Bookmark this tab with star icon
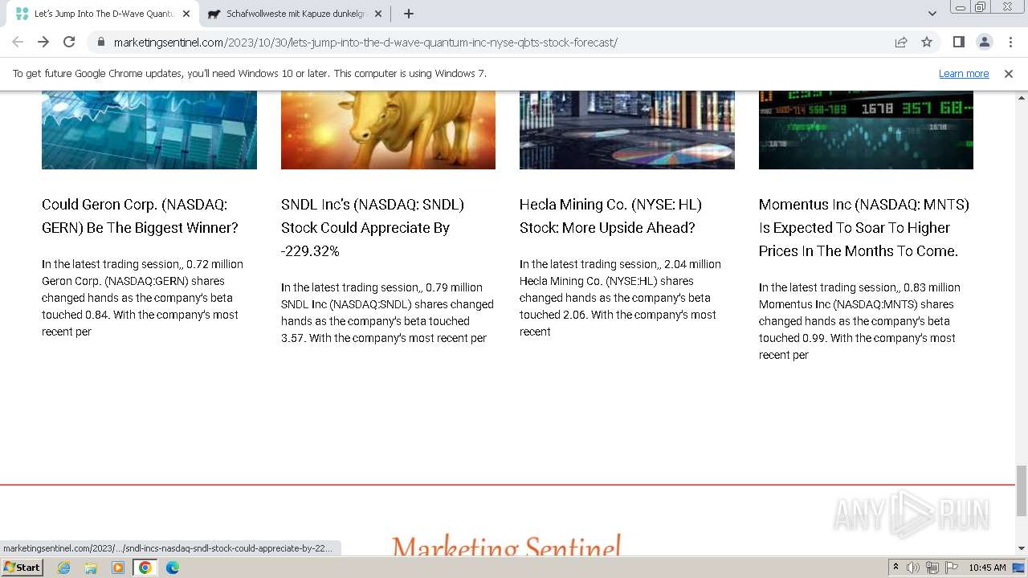1028x578 pixels. pyautogui.click(x=927, y=42)
